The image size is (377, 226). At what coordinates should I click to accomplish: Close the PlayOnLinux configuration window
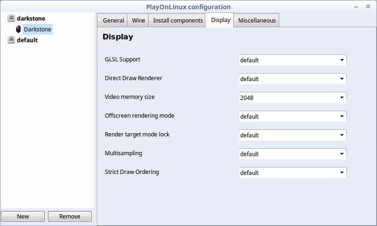coord(368,6)
